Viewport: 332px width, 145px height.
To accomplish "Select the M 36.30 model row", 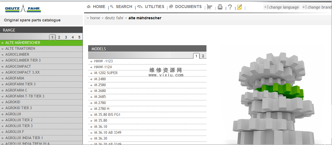I will pos(147,139).
